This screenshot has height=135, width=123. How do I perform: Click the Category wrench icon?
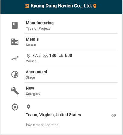point(15,91)
